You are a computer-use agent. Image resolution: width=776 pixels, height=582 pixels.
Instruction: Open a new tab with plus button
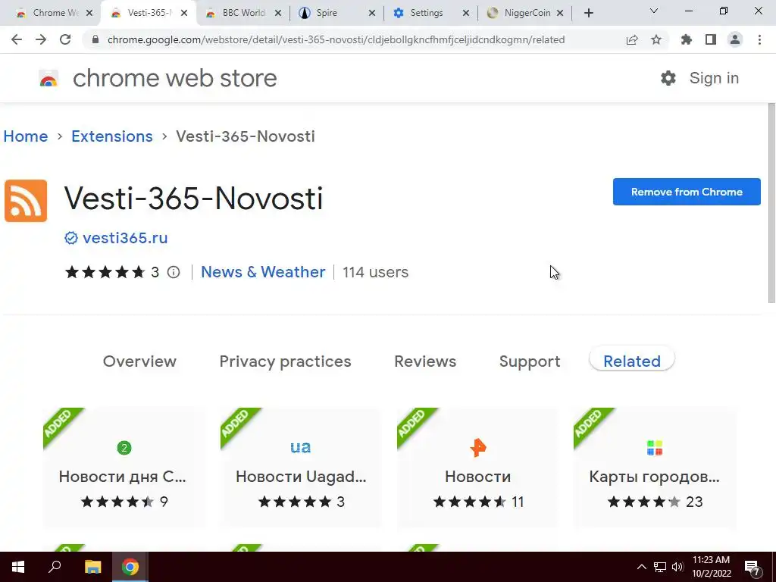click(x=588, y=14)
